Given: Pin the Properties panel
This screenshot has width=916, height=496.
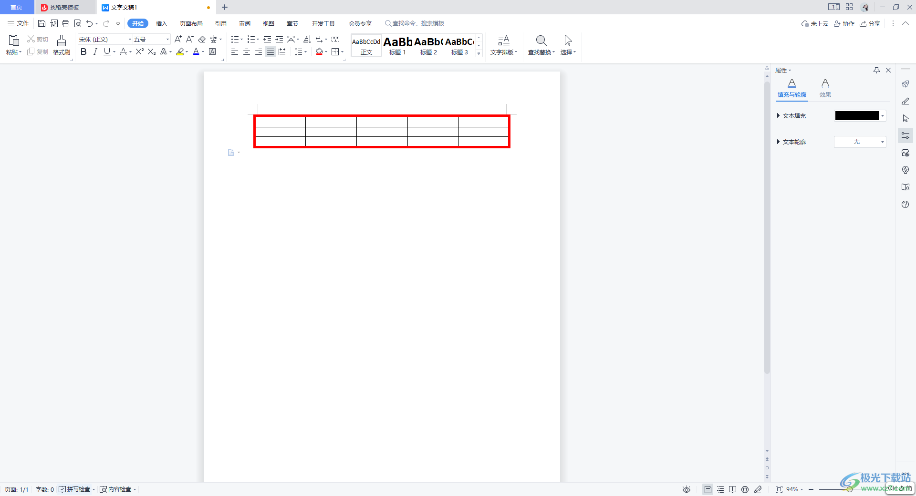Looking at the screenshot, I should click(x=876, y=70).
